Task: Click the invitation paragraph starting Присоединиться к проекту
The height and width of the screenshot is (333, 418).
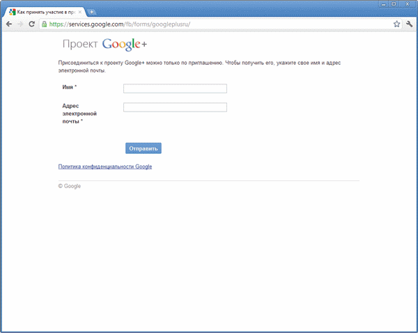Action: point(199,67)
